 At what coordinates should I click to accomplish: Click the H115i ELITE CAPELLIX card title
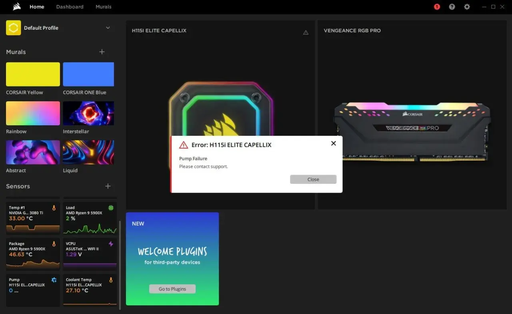159,30
